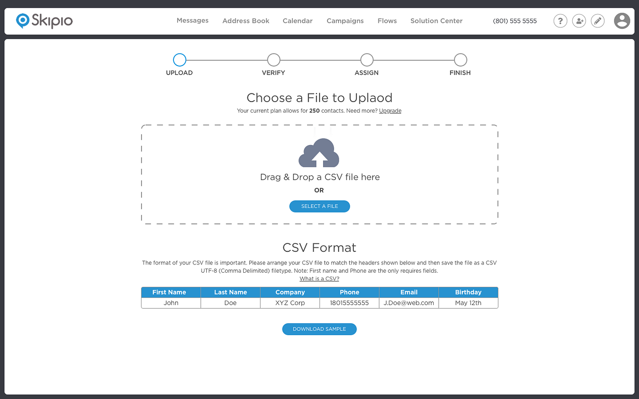Image resolution: width=639 pixels, height=399 pixels.
Task: Open the Flows section
Action: (x=387, y=21)
